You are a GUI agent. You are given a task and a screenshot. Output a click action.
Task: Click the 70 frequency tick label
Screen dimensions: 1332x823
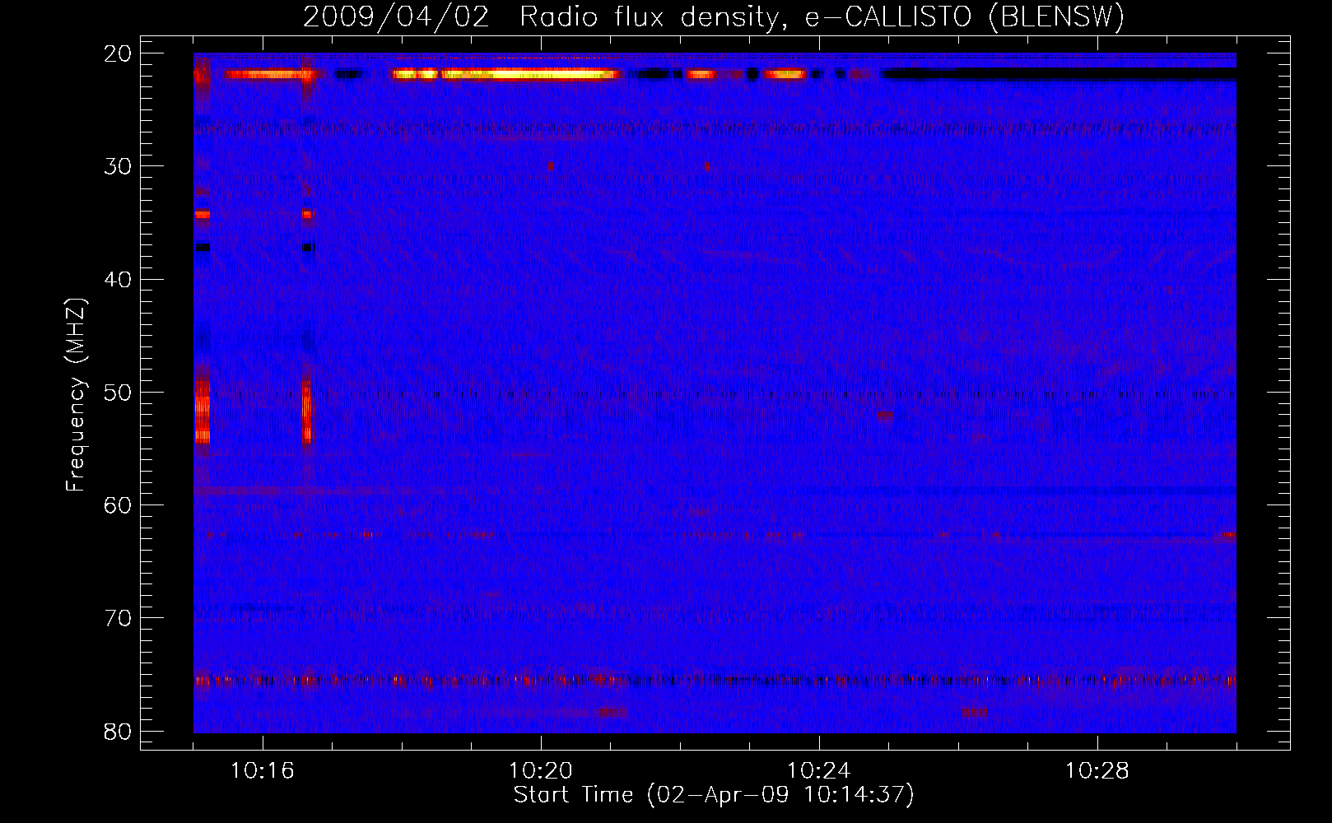pyautogui.click(x=119, y=618)
